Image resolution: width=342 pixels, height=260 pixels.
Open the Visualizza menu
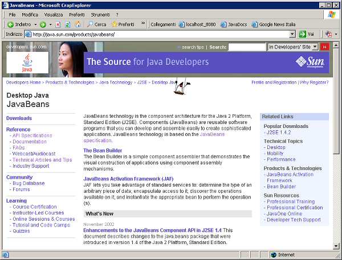54,15
